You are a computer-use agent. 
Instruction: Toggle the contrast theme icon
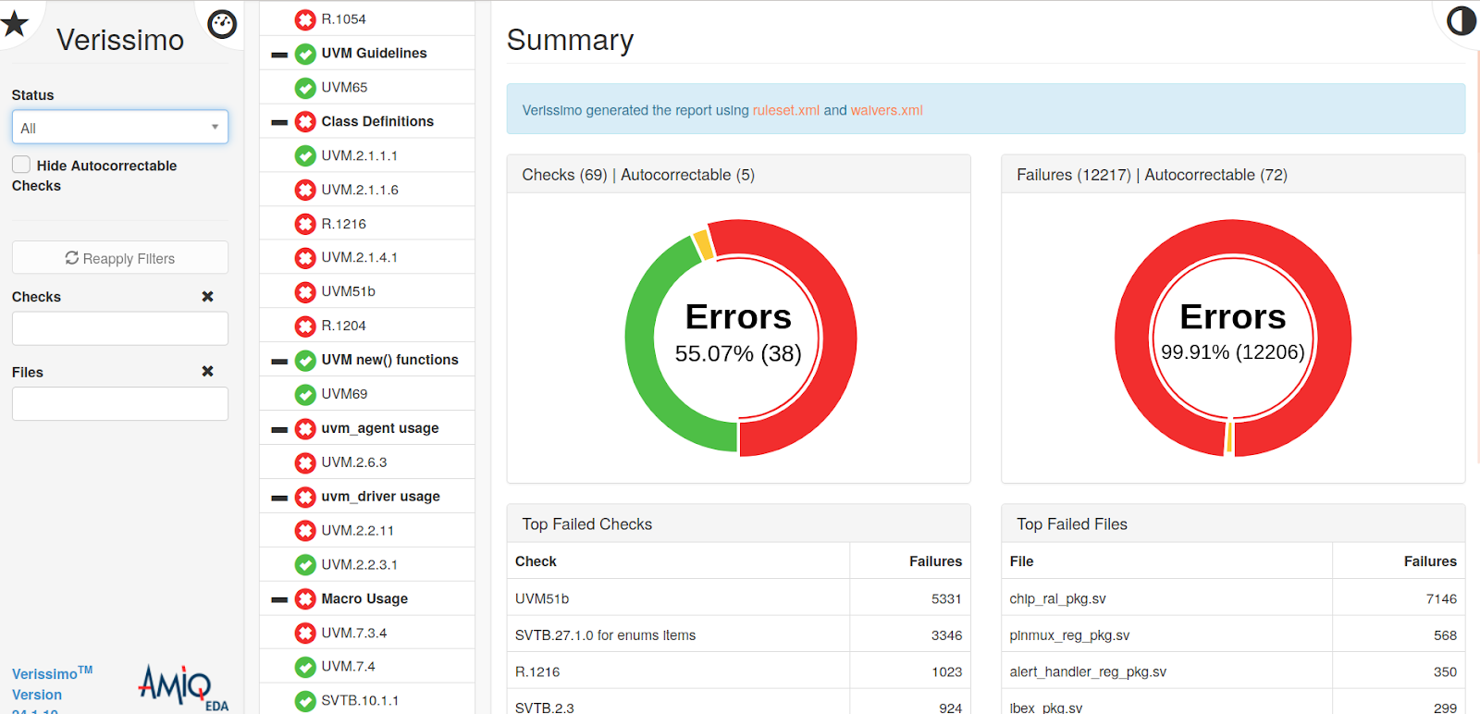[1461, 20]
